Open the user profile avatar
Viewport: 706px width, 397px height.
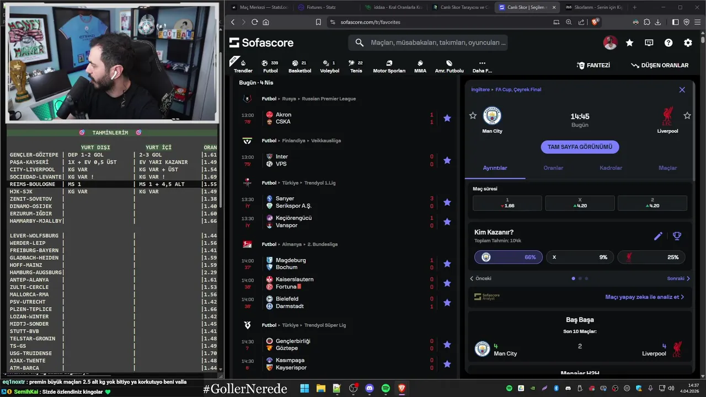click(x=610, y=42)
